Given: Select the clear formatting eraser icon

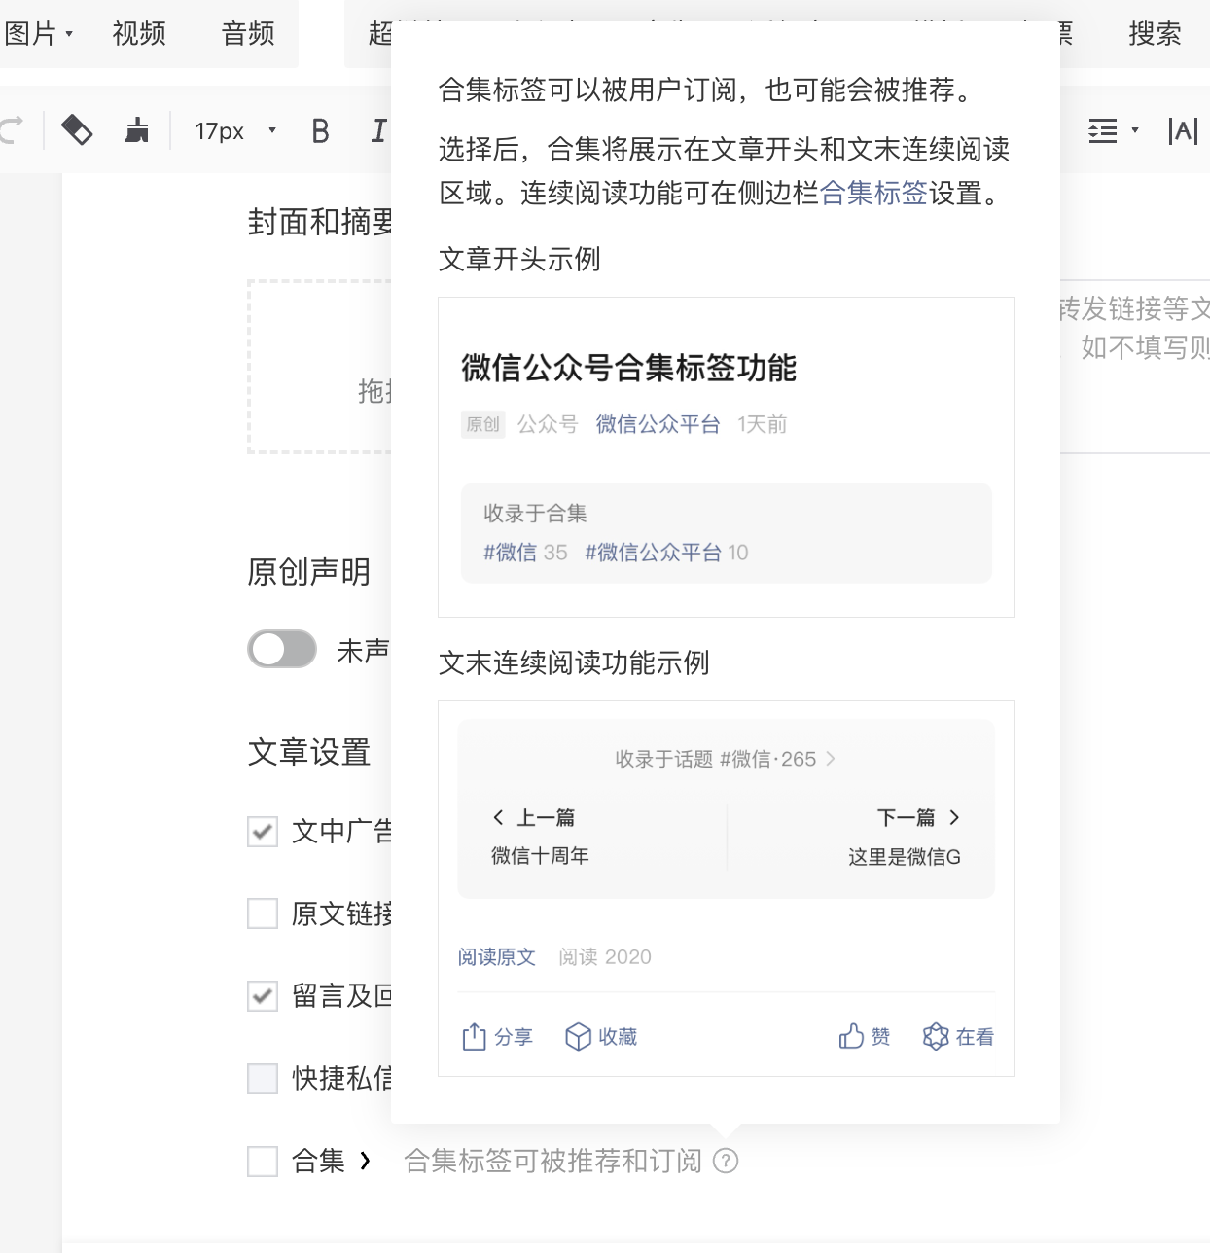Looking at the screenshot, I should coord(77,130).
